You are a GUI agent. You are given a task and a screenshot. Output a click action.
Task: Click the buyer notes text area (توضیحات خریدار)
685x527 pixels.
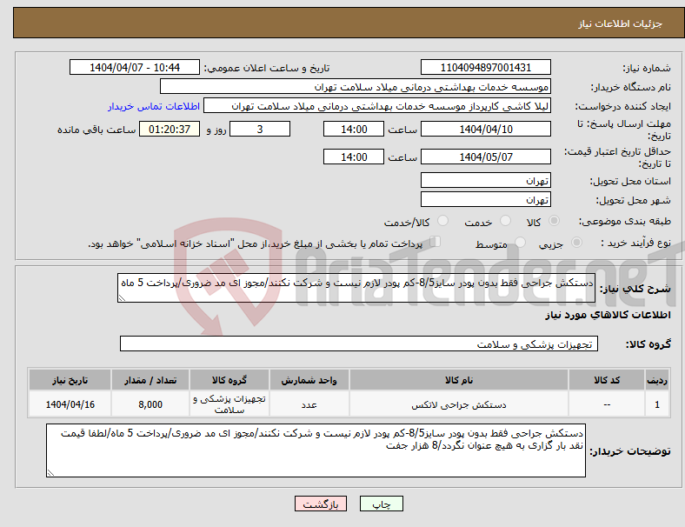coord(316,450)
